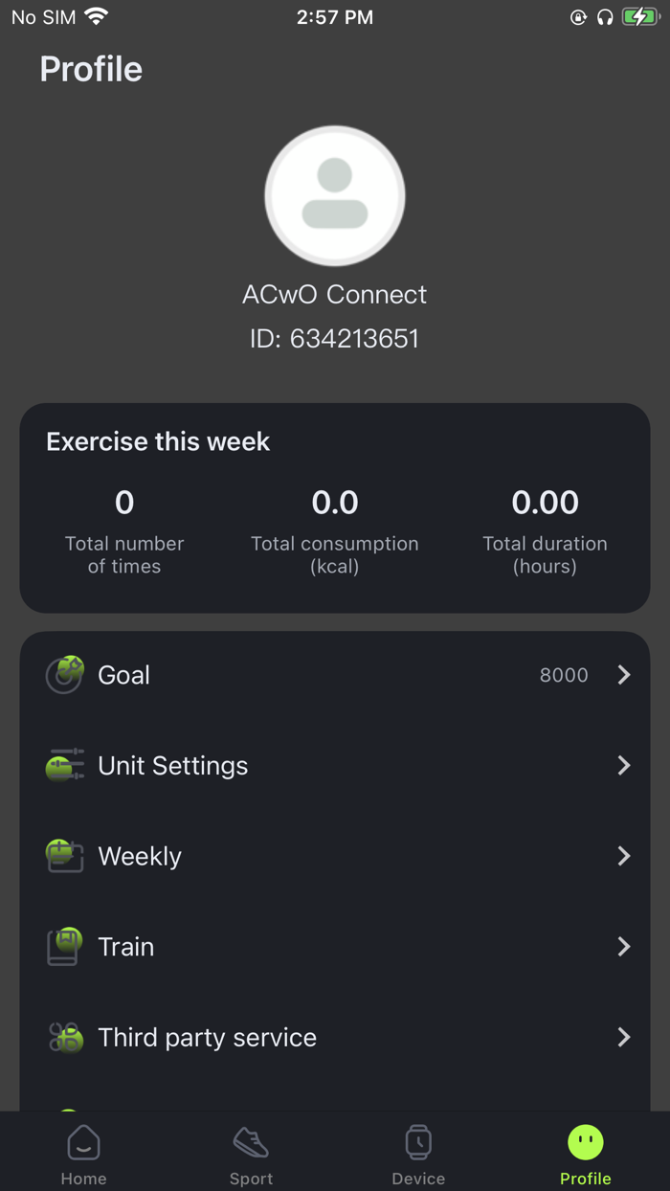The height and width of the screenshot is (1191, 670).
Task: Select the Sport shoe icon
Action: [x=251, y=1141]
